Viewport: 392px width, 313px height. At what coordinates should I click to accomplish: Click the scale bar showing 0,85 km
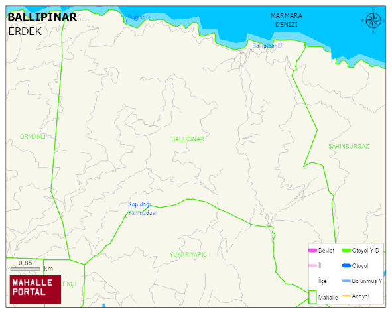25,269
